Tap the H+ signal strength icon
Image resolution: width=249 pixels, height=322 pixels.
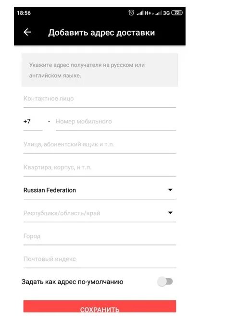pyautogui.click(x=145, y=13)
